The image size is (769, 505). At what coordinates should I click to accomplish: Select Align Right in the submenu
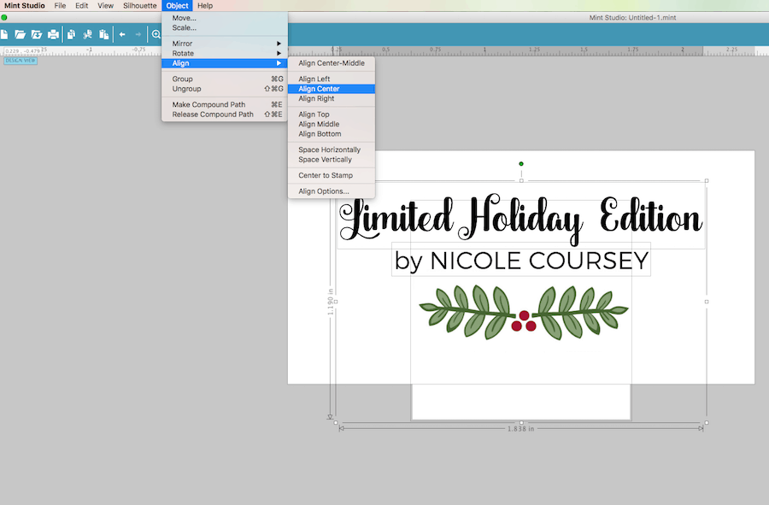(332, 98)
